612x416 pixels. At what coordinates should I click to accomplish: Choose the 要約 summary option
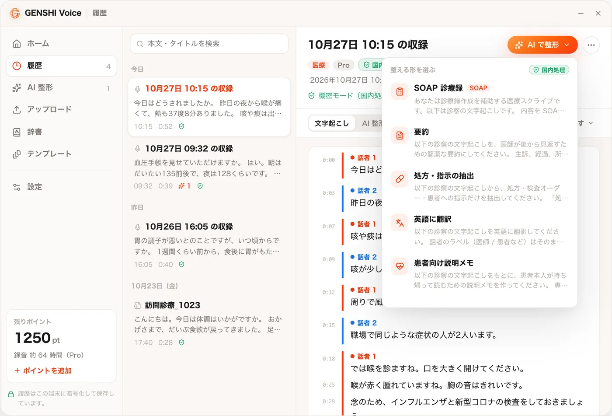480,143
